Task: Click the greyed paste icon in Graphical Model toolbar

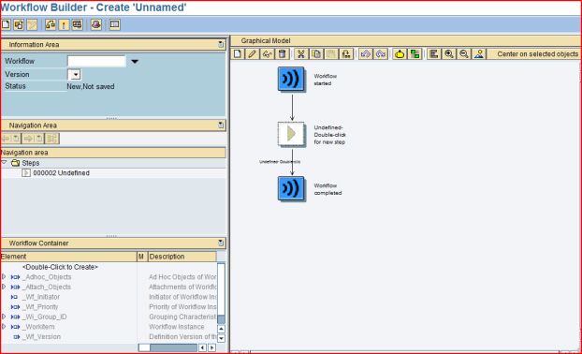Action: tap(331, 54)
